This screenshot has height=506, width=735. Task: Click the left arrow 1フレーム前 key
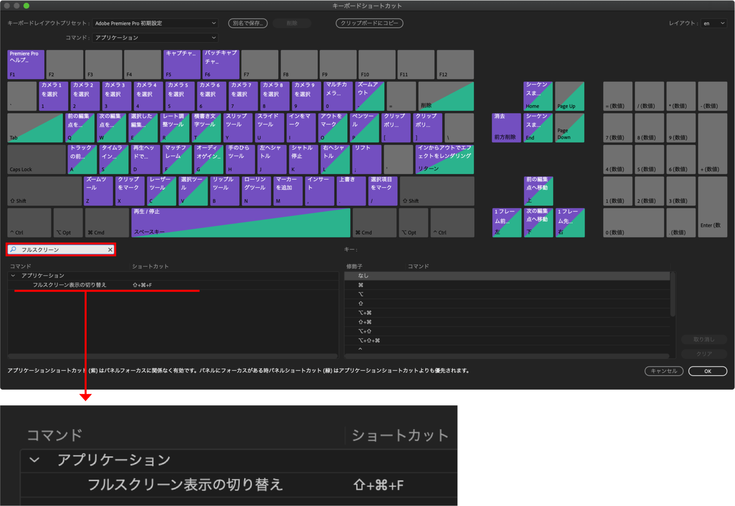[506, 222]
